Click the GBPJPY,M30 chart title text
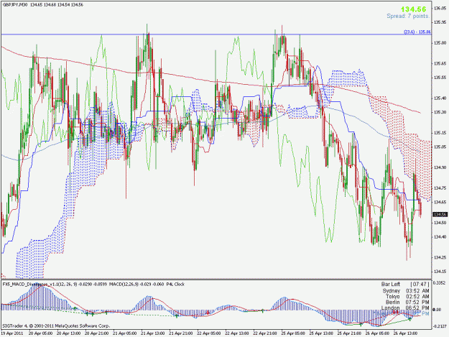The width and height of the screenshot is (449, 337). 14,5
